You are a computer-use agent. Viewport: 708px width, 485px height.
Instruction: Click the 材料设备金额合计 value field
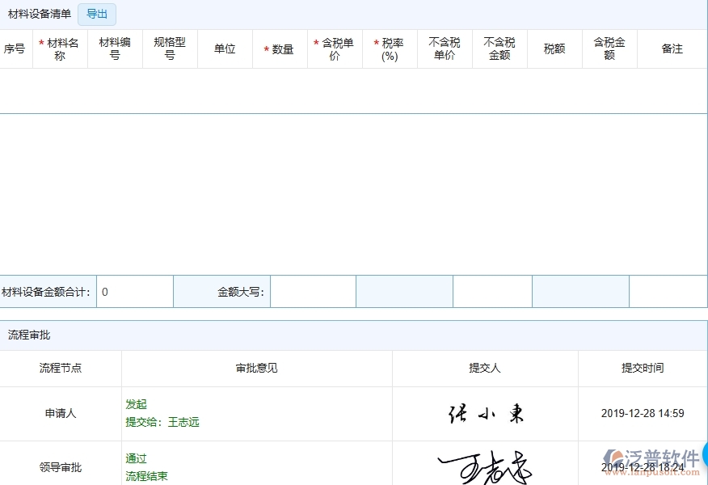click(134, 291)
